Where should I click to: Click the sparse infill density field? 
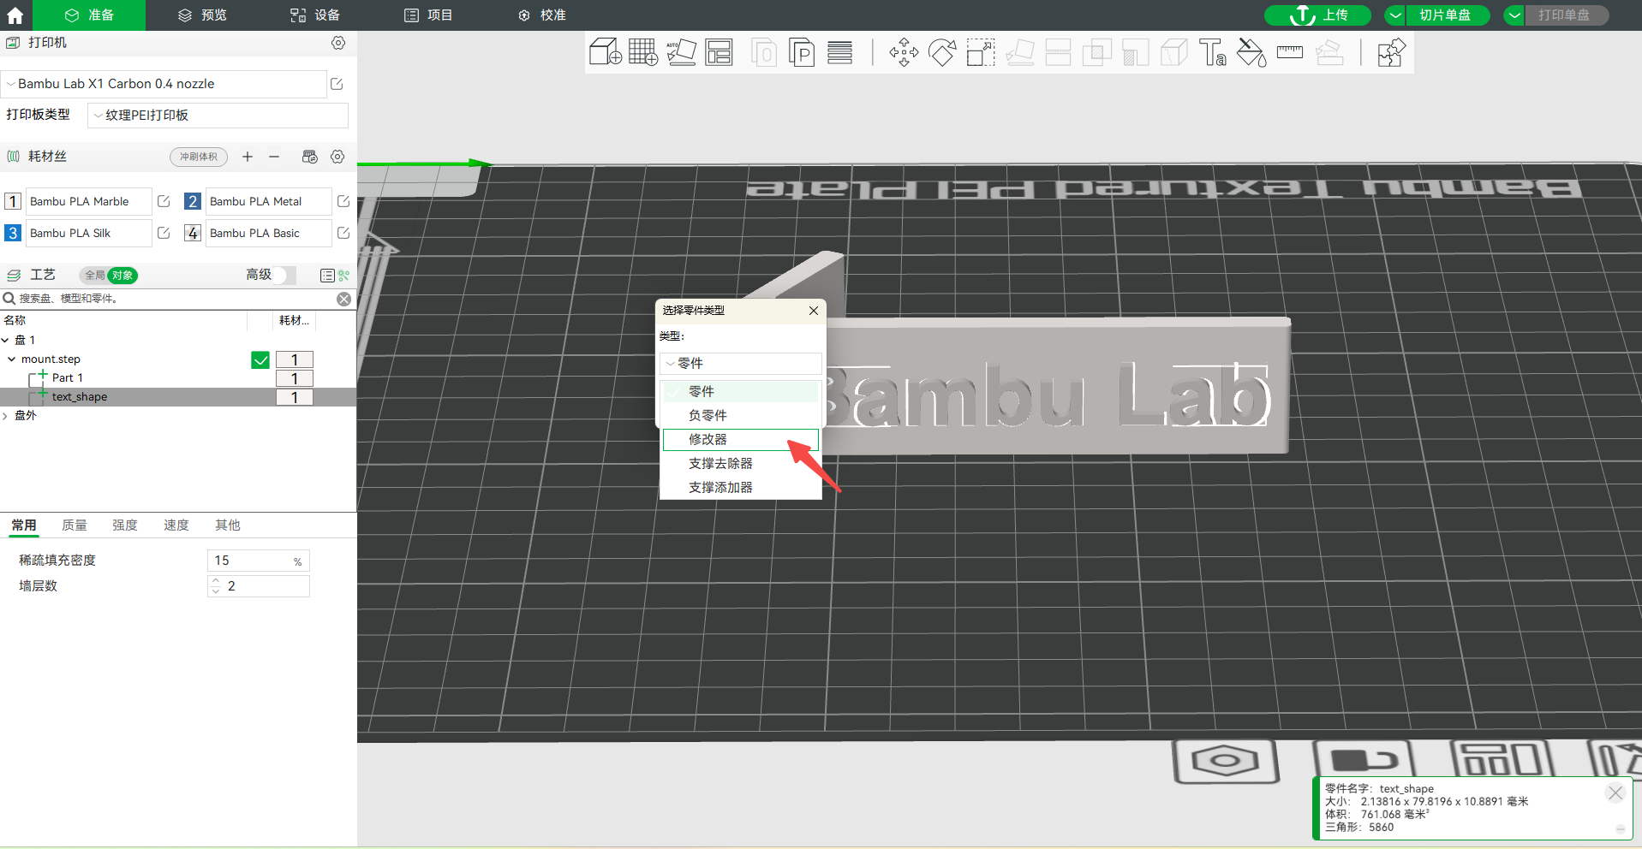[x=258, y=561]
